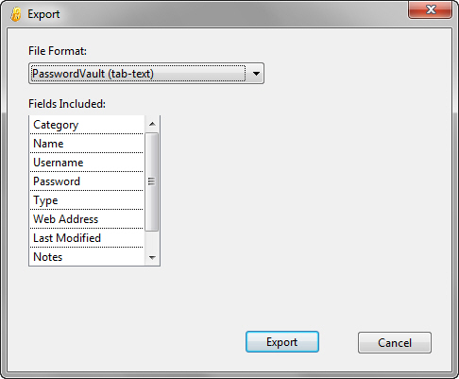Close the Export dialog window
Viewport: 459px width, 379px height.
click(431, 9)
